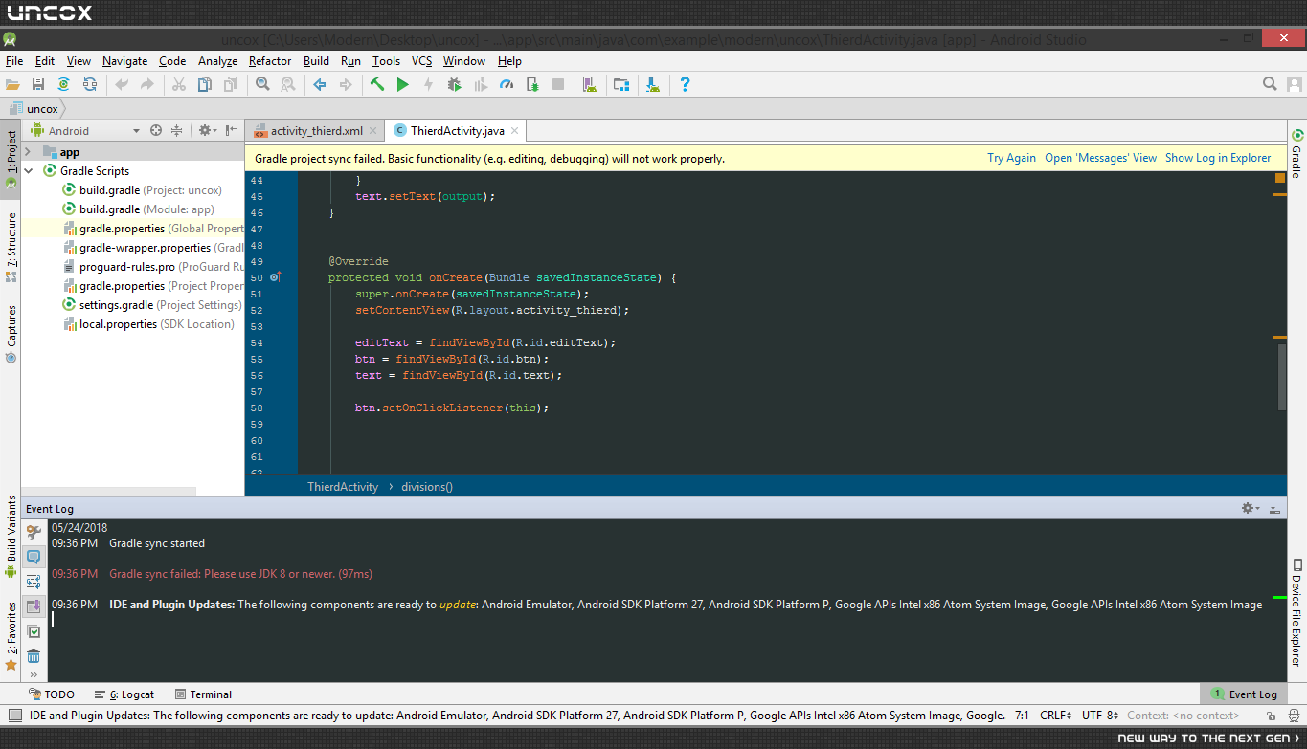Open the File menu
This screenshot has width=1307, height=749.
(14, 61)
